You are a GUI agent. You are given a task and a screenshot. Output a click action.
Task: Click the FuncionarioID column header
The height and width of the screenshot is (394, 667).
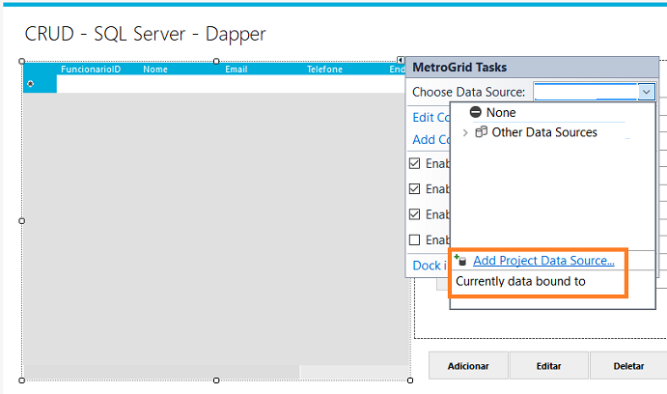tap(91, 69)
